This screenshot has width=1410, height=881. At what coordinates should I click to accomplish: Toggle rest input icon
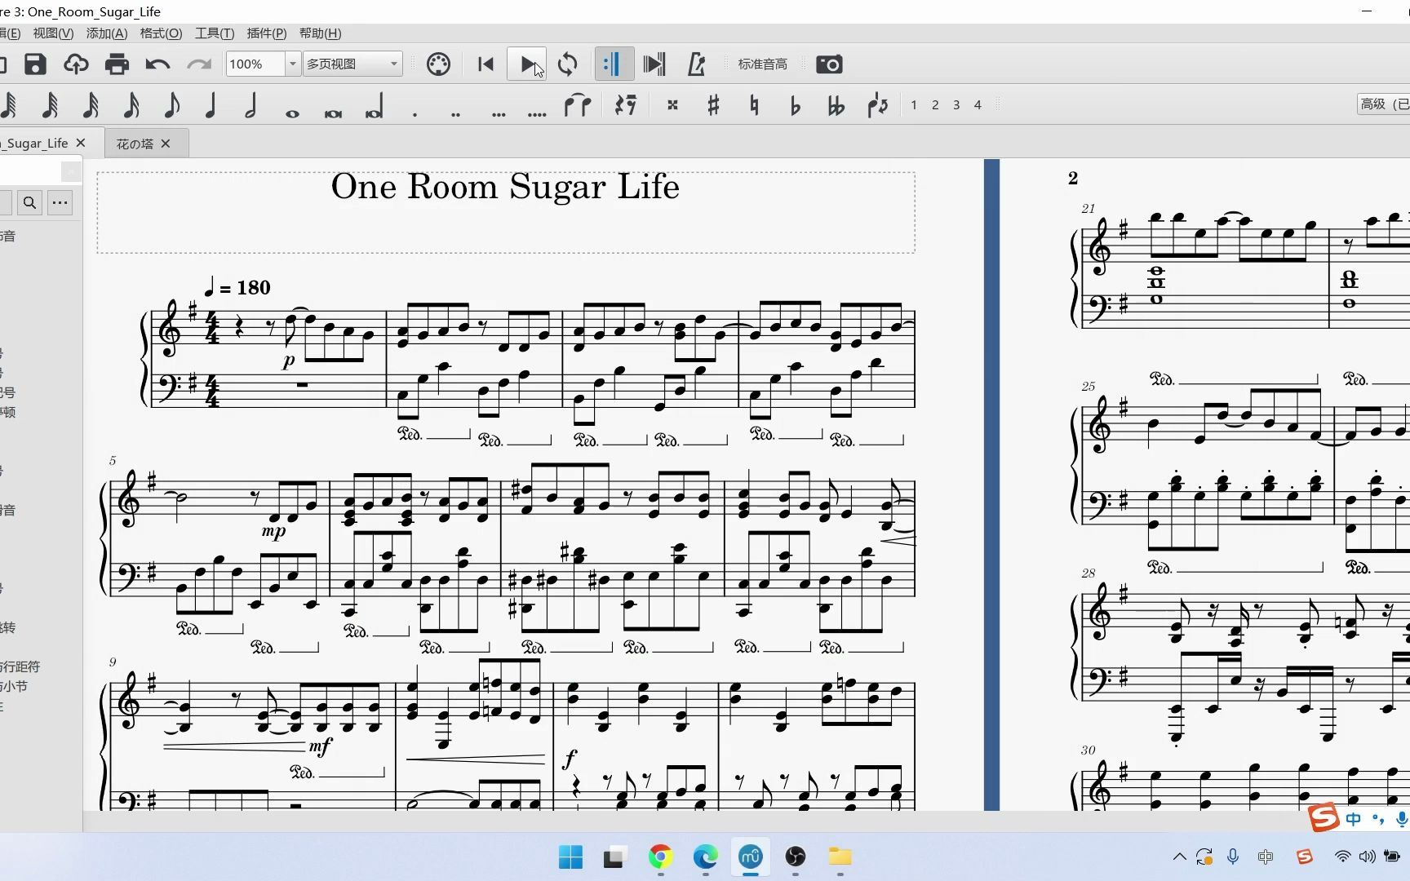[626, 105]
